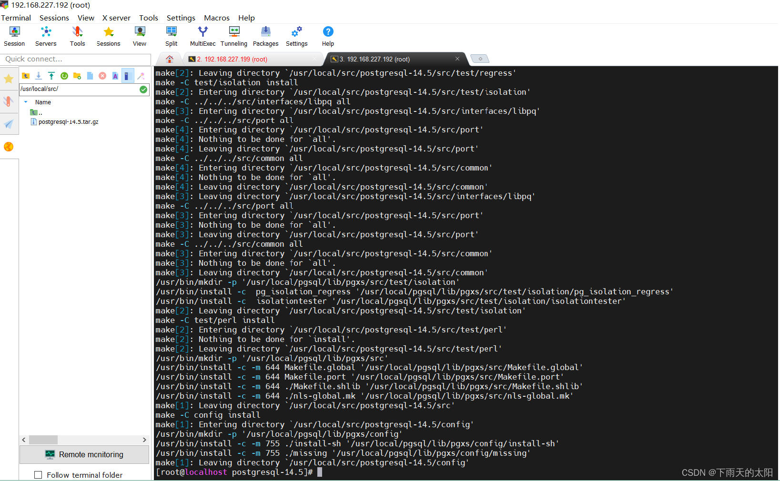Upload a file via the SFTP toolbar
This screenshot has height=482, width=780.
51,76
